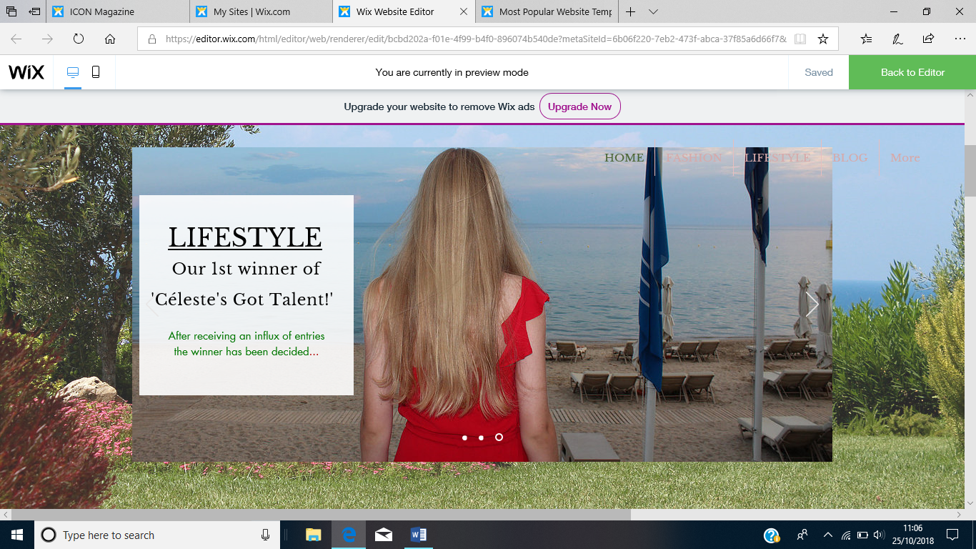Open a new browser tab
The width and height of the screenshot is (976, 549).
pos(631,11)
